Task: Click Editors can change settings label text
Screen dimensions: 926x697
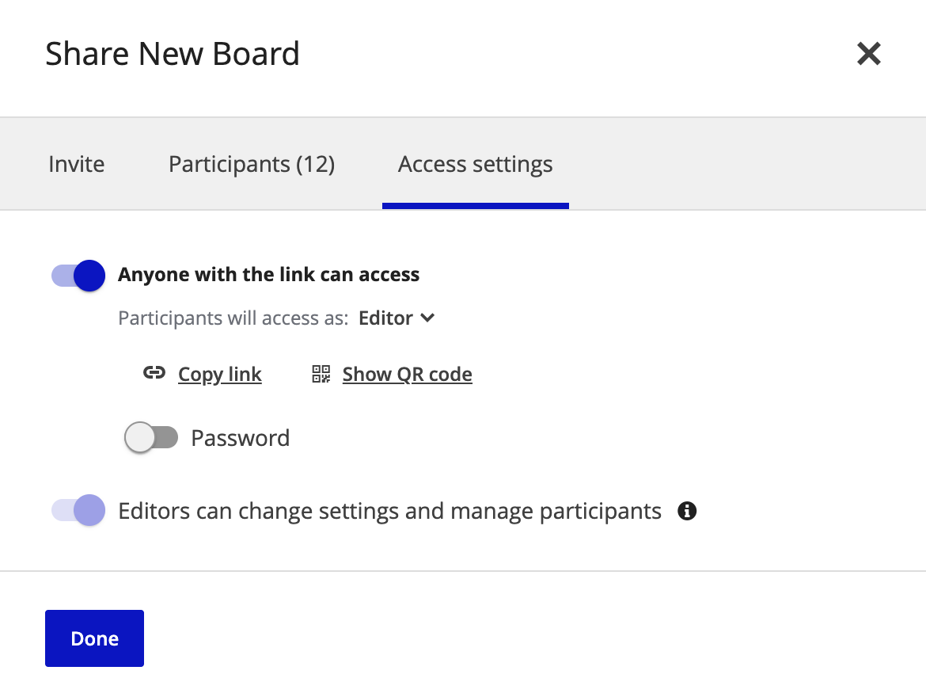Action: point(389,510)
